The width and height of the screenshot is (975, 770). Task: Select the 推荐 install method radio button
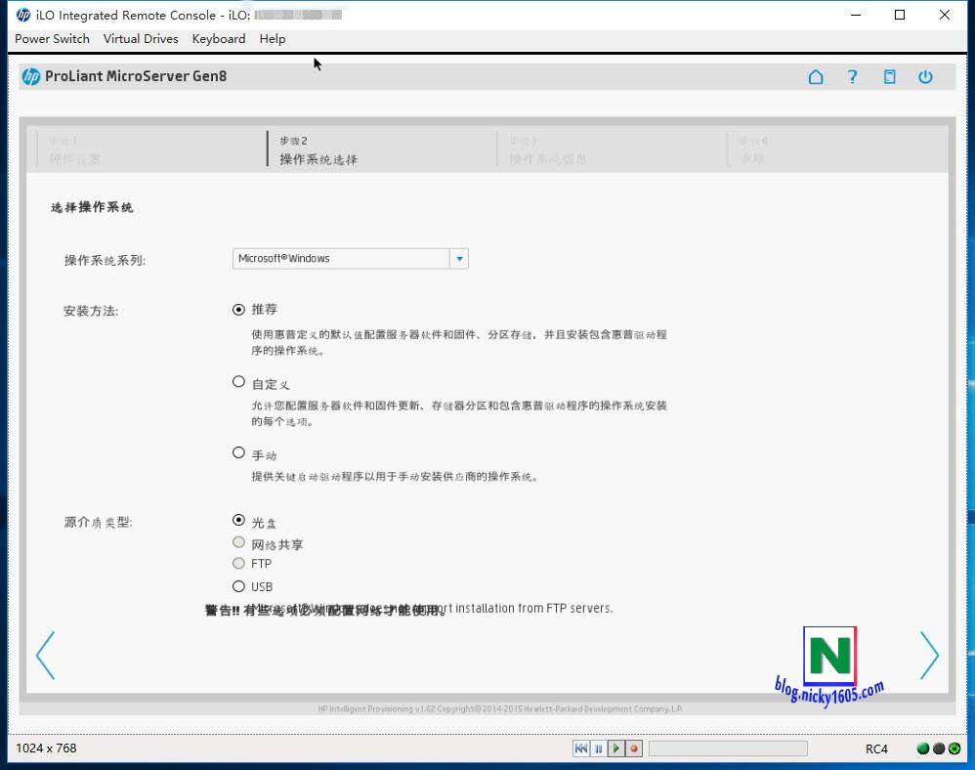pyautogui.click(x=238, y=309)
